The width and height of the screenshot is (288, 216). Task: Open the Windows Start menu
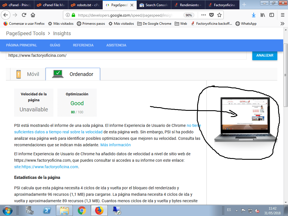point(8,210)
